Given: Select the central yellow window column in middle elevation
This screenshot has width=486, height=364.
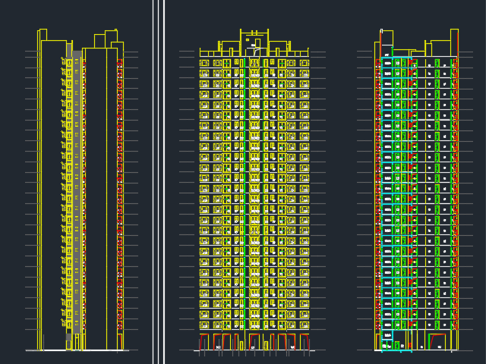Looking at the screenshot, I should coord(254,193).
